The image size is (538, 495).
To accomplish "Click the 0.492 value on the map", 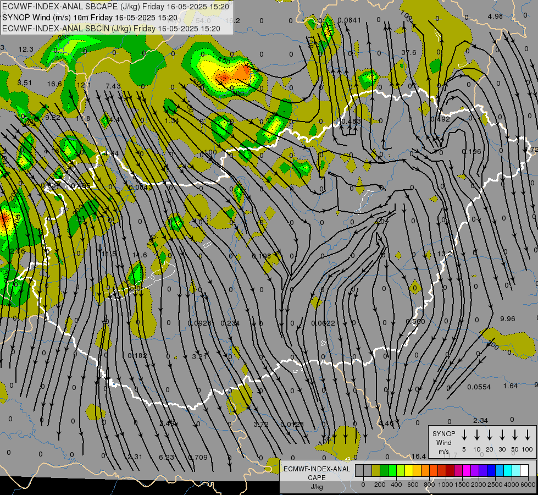I will [x=440, y=119].
